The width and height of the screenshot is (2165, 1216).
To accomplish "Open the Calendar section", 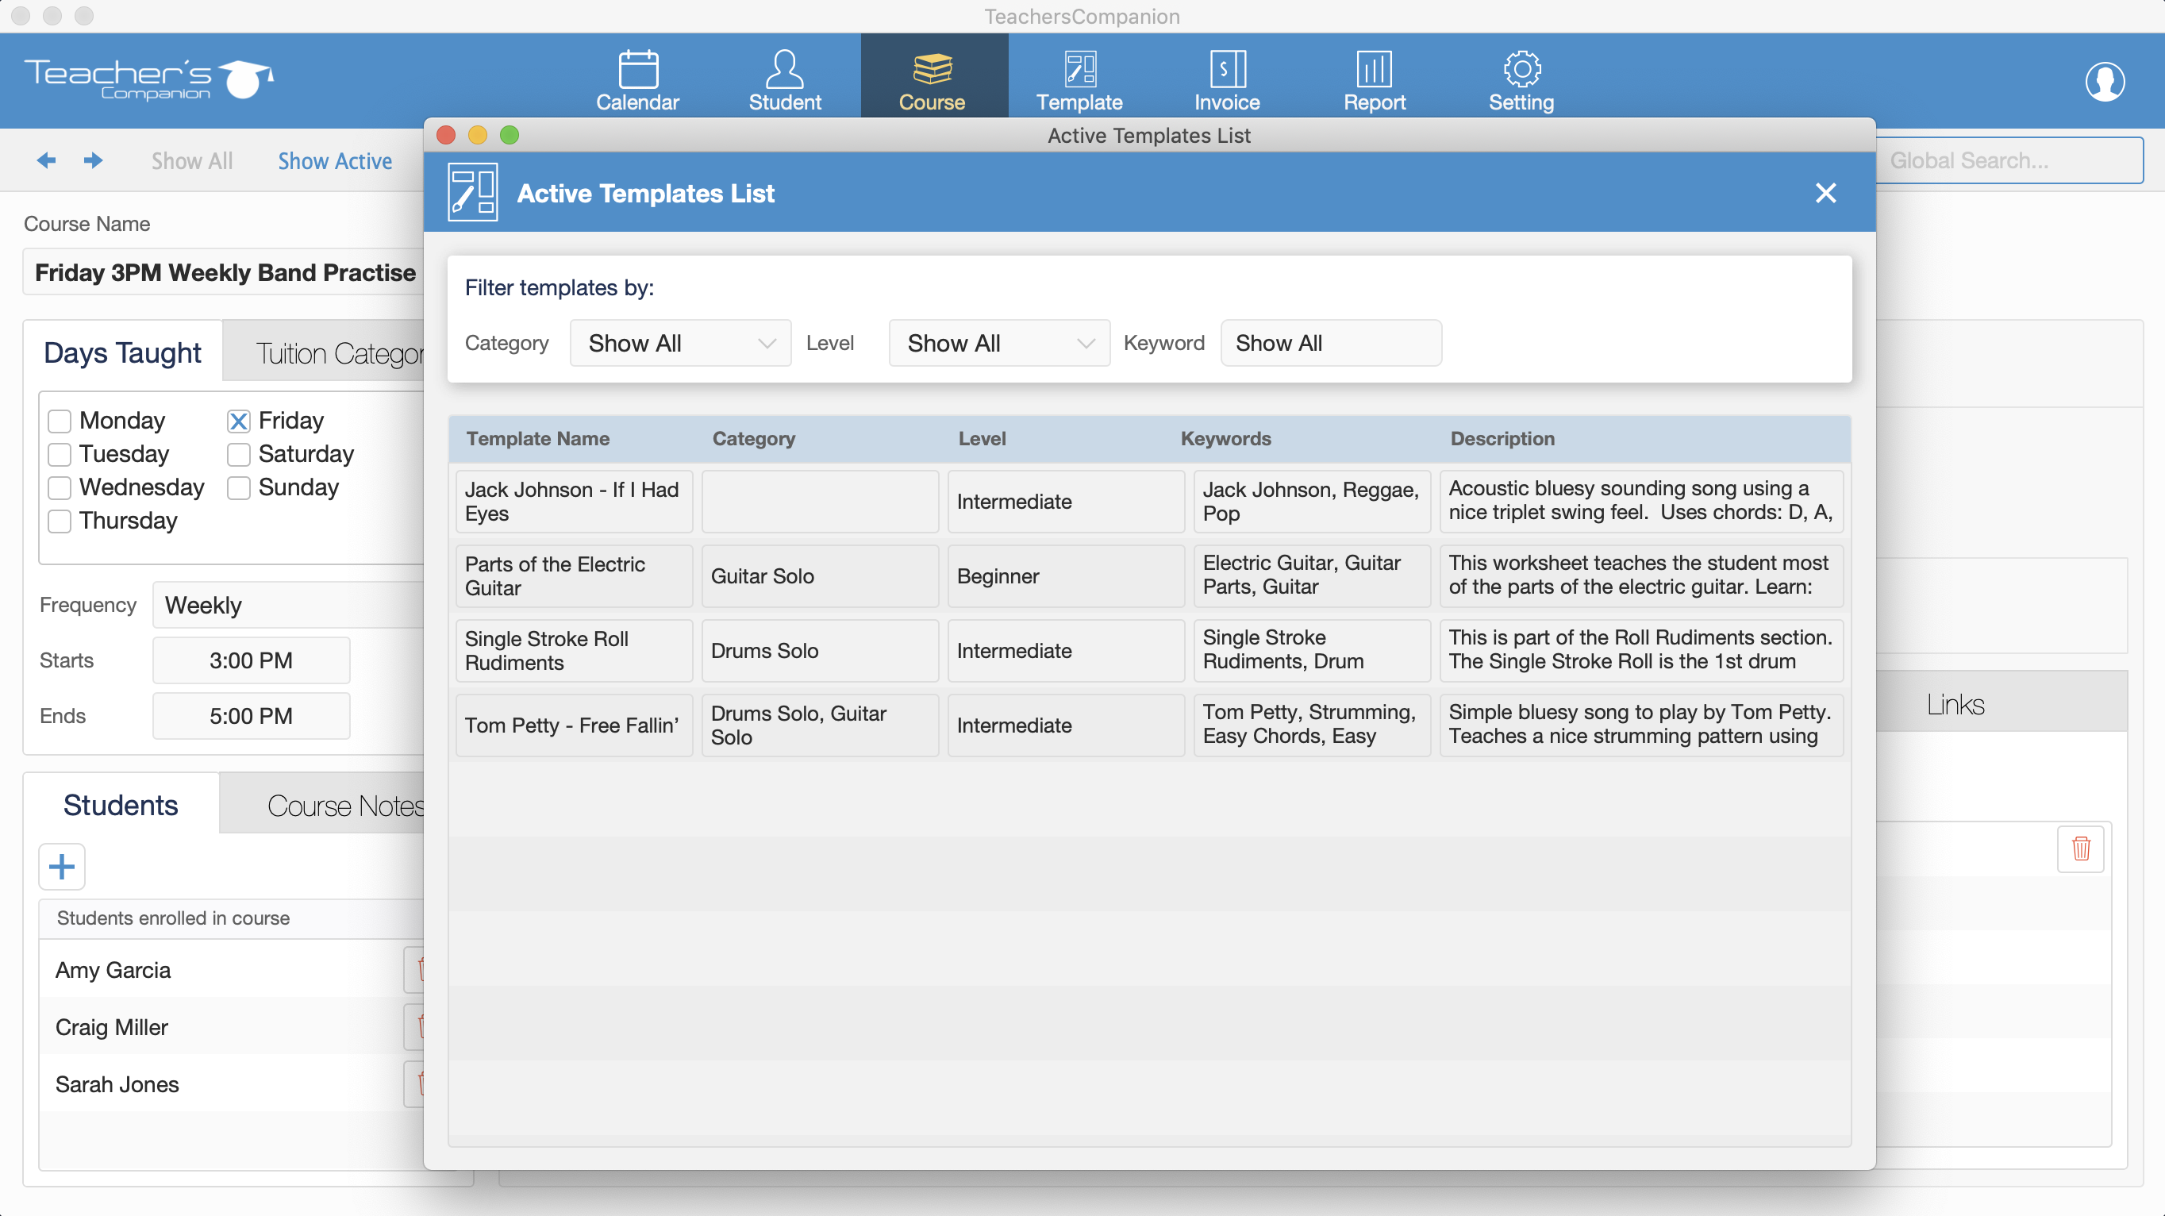I will click(637, 80).
